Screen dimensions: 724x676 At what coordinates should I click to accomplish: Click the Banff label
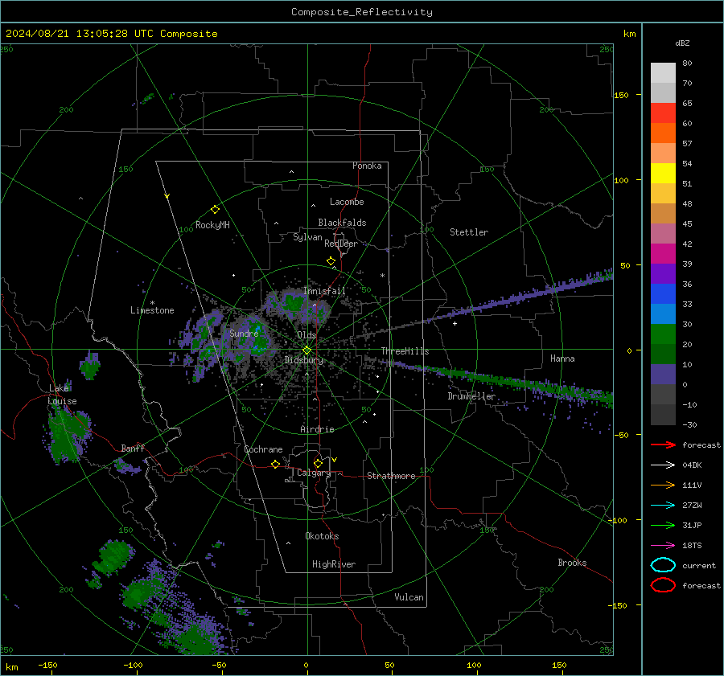pos(133,448)
